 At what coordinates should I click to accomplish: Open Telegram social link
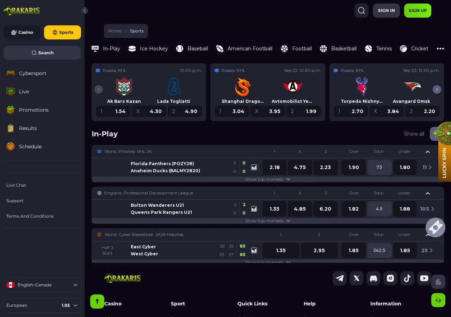click(340, 278)
